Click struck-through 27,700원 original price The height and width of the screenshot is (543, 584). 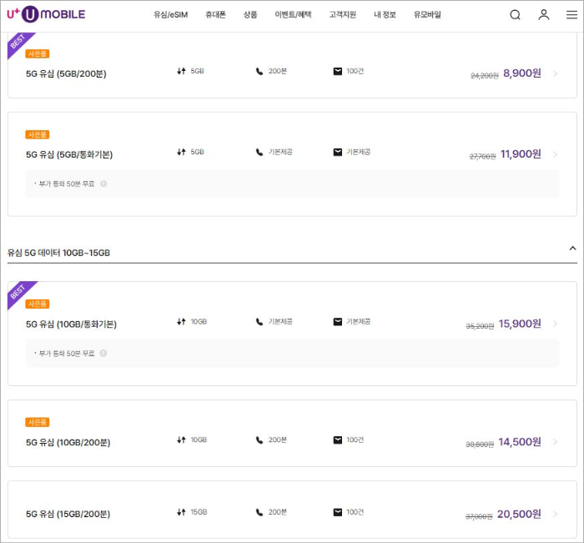pos(483,157)
